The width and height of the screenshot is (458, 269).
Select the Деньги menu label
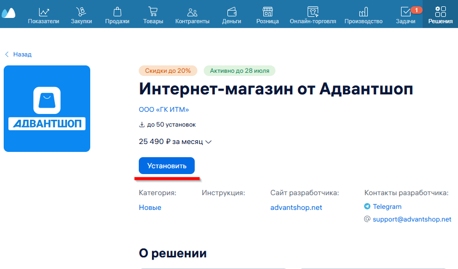(x=232, y=21)
